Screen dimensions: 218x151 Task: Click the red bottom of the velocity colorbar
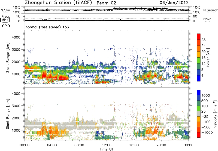tap(199, 135)
